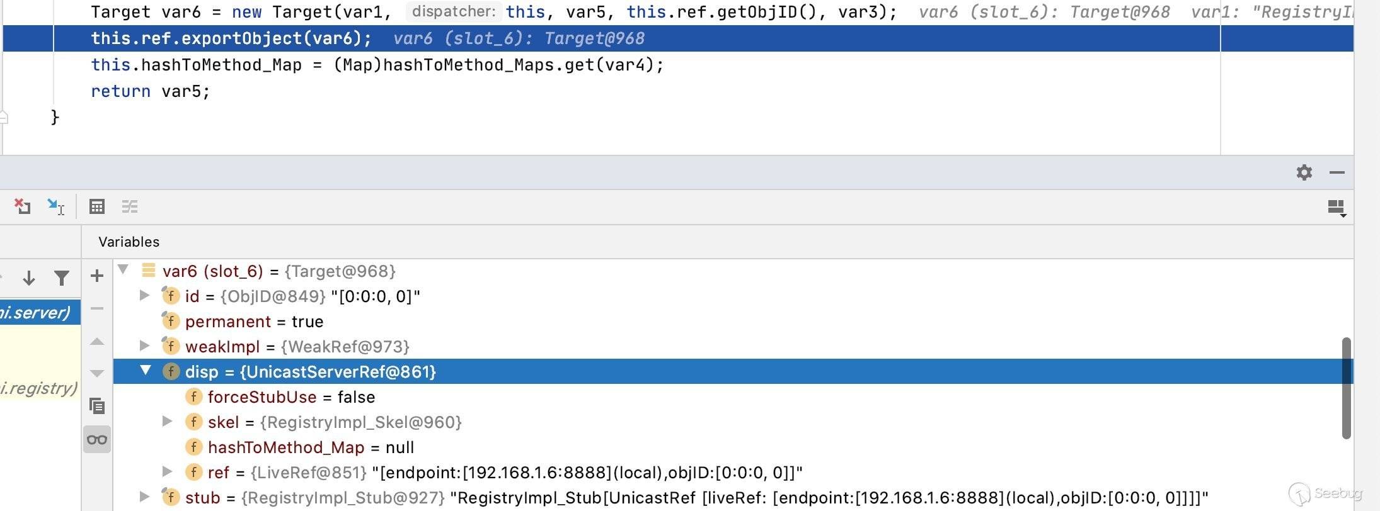Toggle the glasses Show Watches button

[97, 439]
